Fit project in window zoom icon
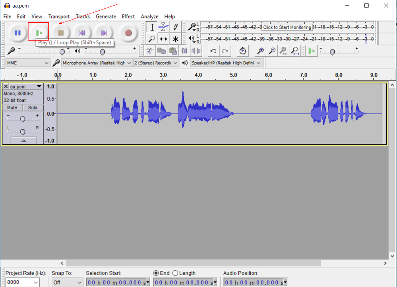Viewport: 397px width, 287px height. (295, 51)
